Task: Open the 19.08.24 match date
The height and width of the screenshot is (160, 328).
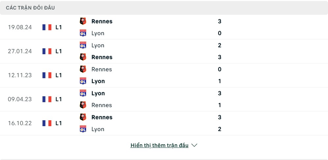Action: click(20, 27)
